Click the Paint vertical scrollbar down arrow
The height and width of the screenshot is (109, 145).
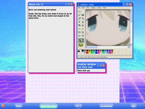point(131,45)
